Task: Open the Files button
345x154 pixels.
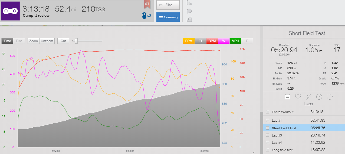Action: click(x=168, y=5)
